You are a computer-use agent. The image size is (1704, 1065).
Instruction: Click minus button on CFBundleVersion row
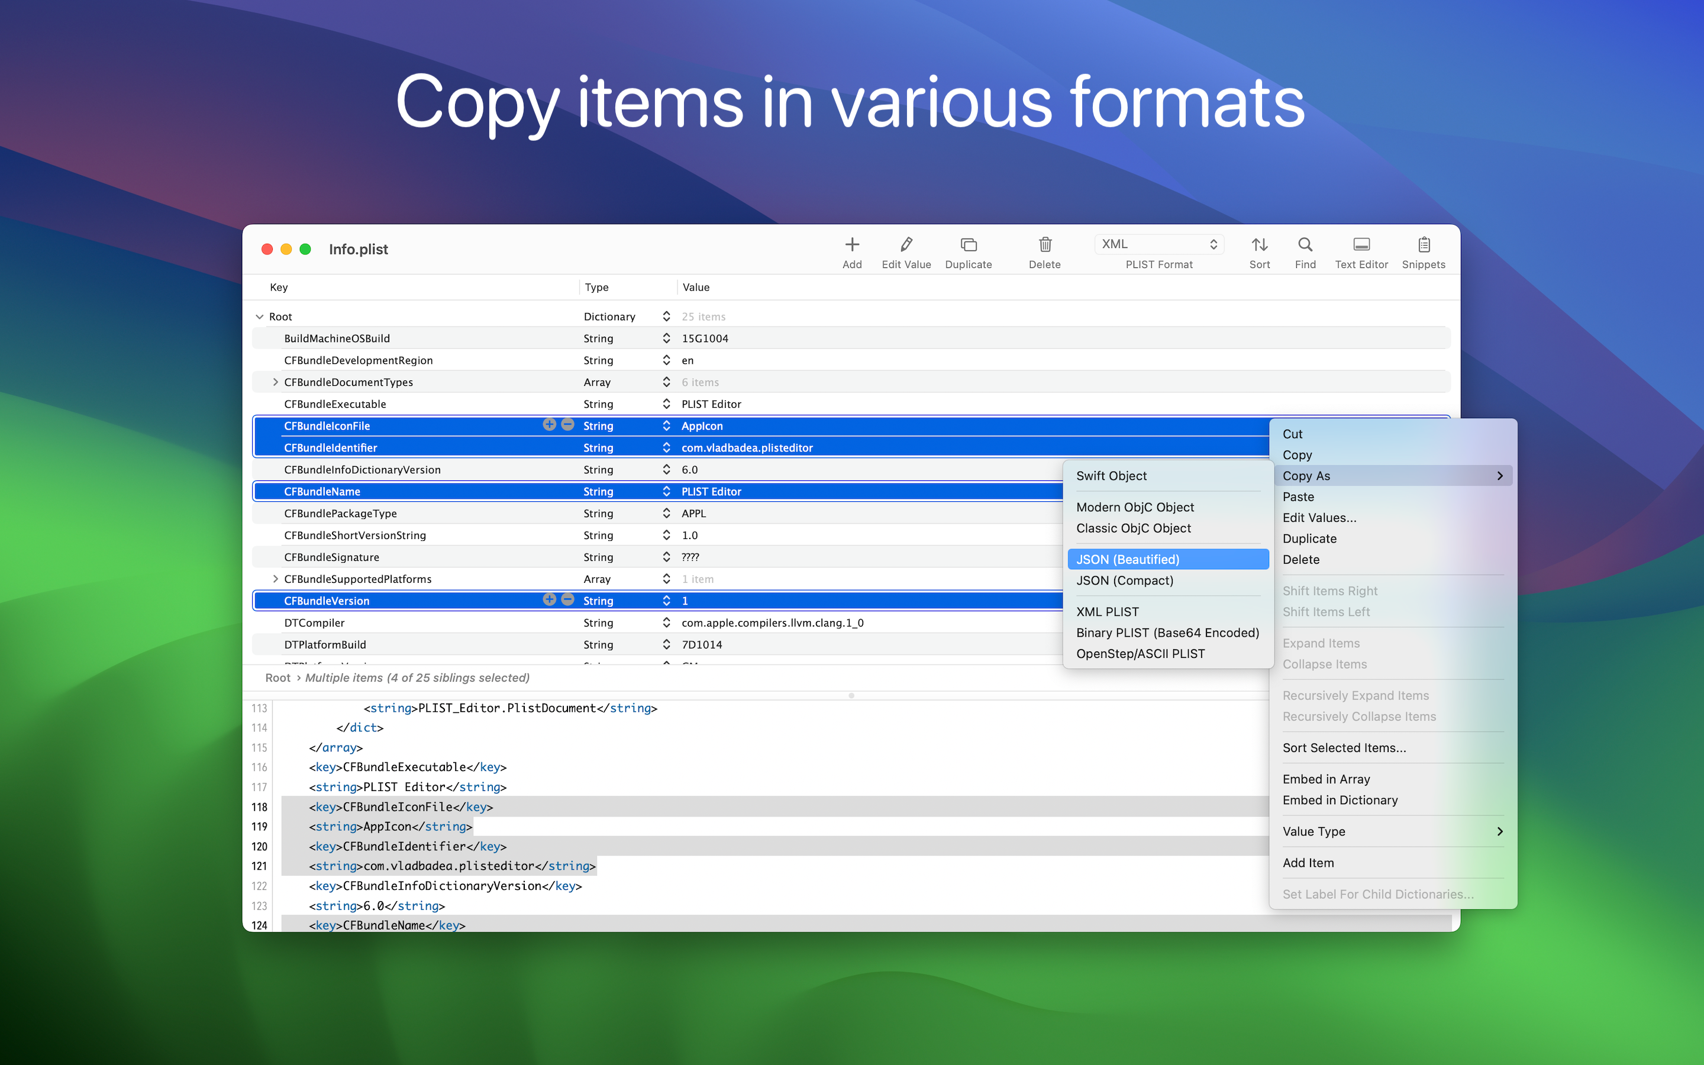coord(567,599)
